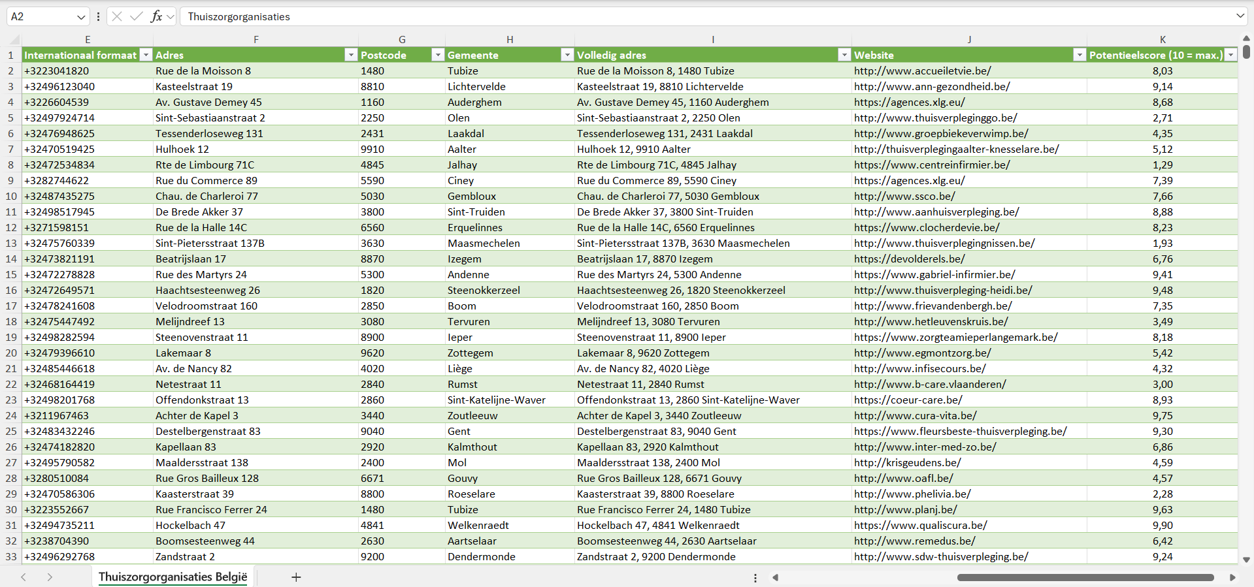Open the Website column filter dropdown
This screenshot has height=587, width=1254.
click(x=1080, y=55)
